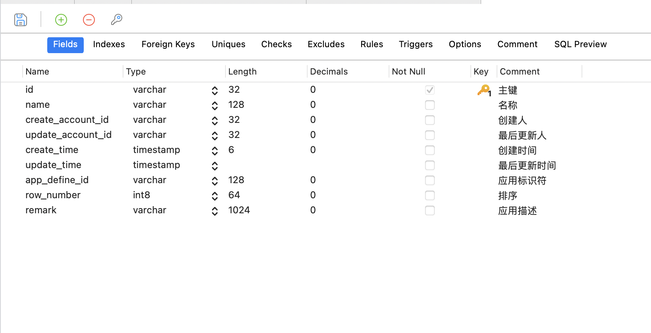Open the int8 type dropdown for row_number

point(215,196)
